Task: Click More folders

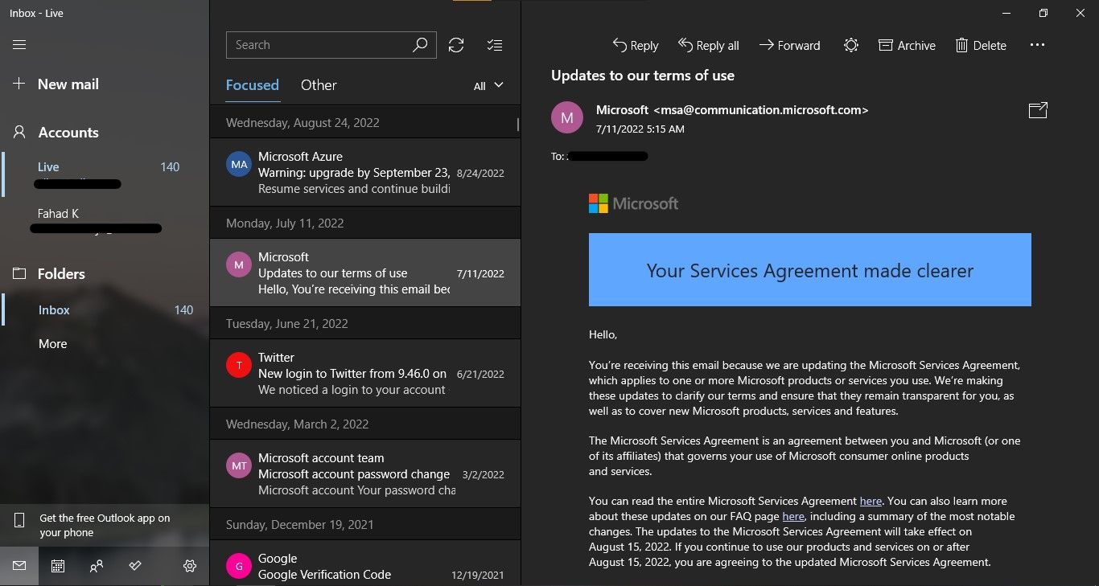Action: click(53, 344)
